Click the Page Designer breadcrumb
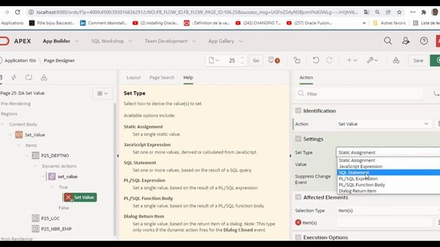This screenshot has height=247, width=440. (x=59, y=60)
